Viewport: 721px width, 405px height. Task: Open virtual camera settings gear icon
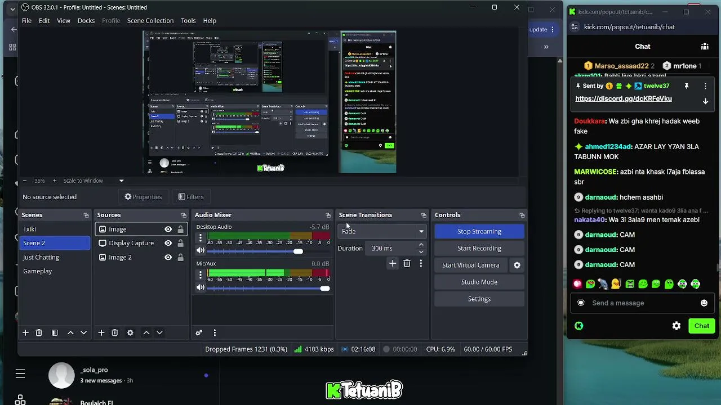[x=517, y=265]
